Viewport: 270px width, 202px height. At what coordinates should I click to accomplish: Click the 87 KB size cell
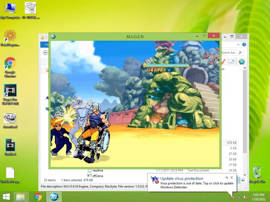coord(233,154)
